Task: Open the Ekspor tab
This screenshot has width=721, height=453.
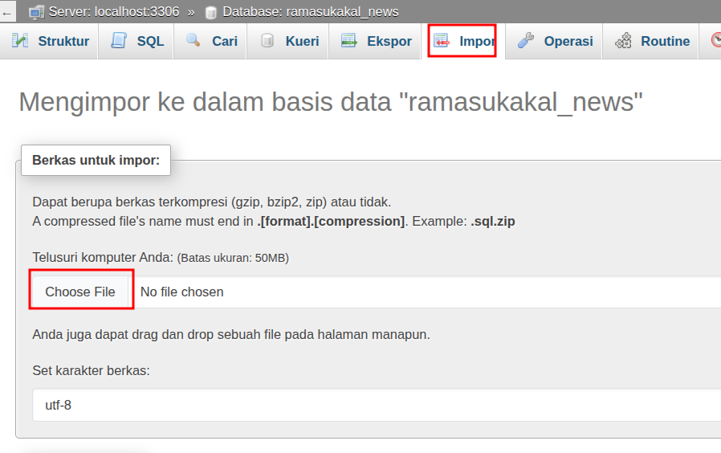Action: point(375,41)
